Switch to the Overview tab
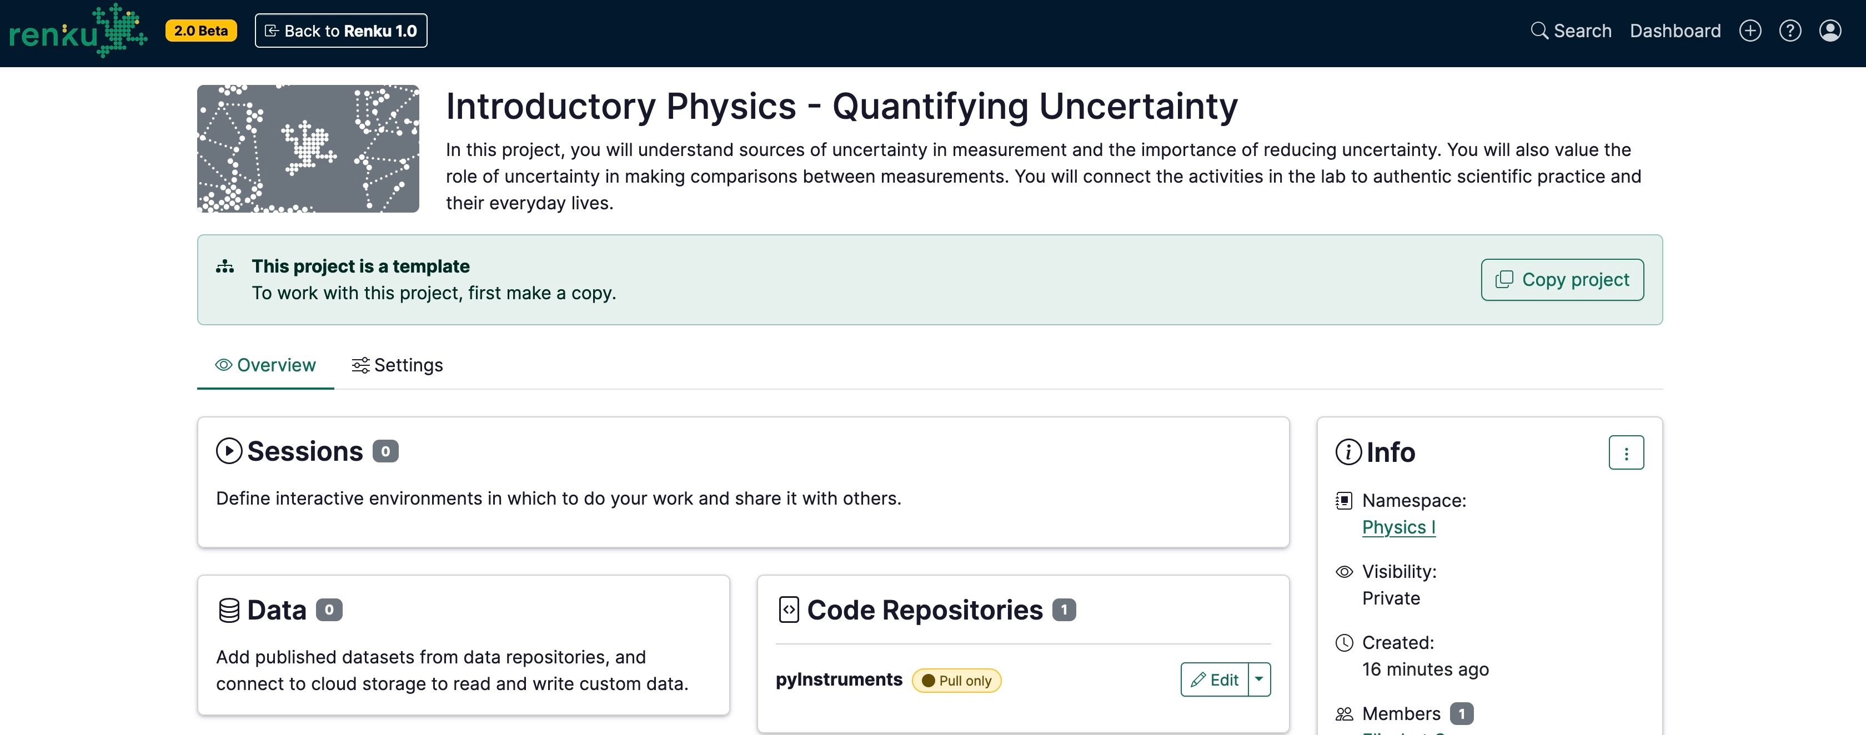Viewport: 1866px width, 735px height. click(265, 365)
